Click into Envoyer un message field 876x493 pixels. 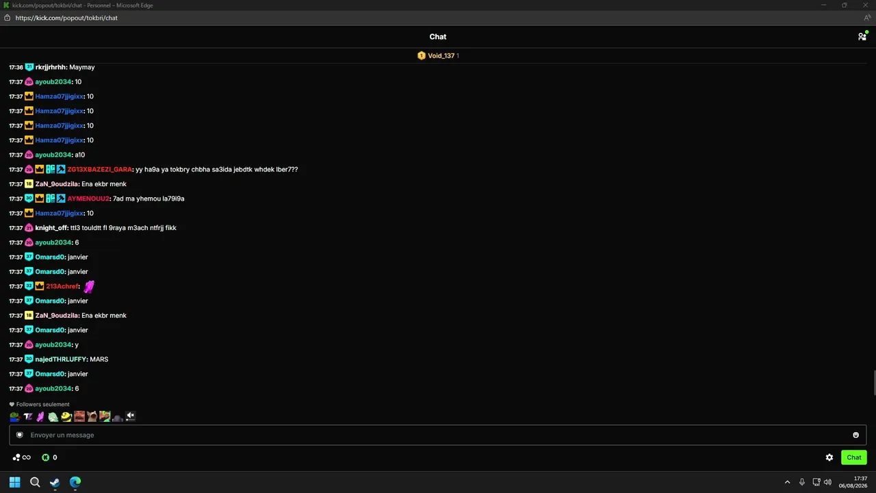click(x=438, y=435)
